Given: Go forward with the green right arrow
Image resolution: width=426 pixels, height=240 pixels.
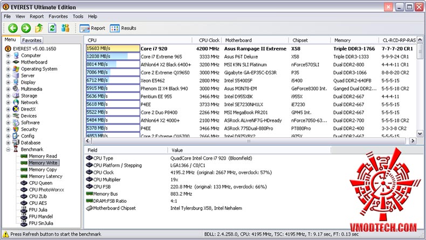Looking at the screenshot, I should (26, 28).
